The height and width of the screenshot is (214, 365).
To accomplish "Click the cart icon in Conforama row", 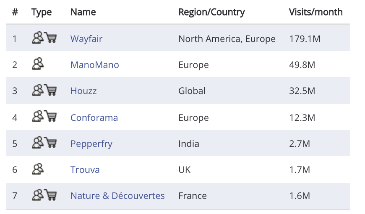I will (50, 116).
